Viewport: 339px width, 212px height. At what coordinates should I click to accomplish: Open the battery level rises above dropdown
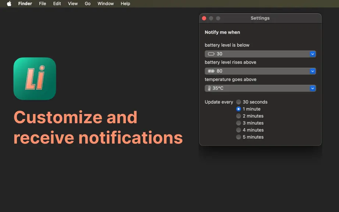pos(260,71)
